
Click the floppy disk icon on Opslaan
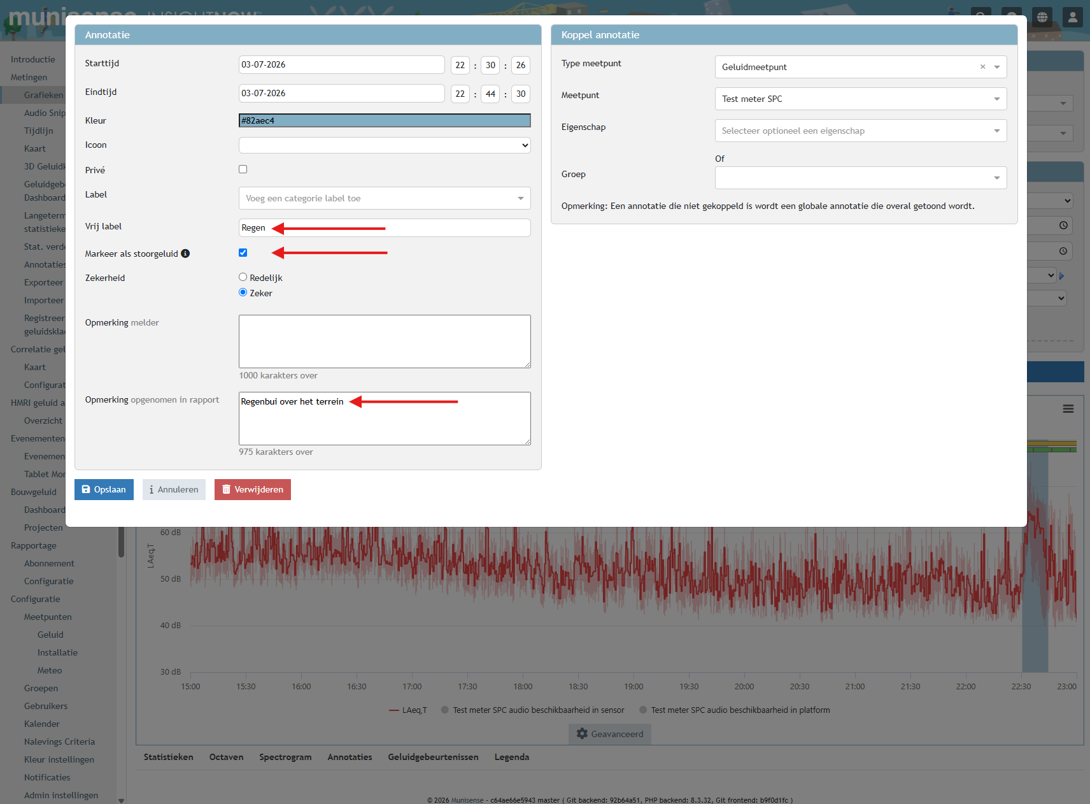(x=86, y=489)
